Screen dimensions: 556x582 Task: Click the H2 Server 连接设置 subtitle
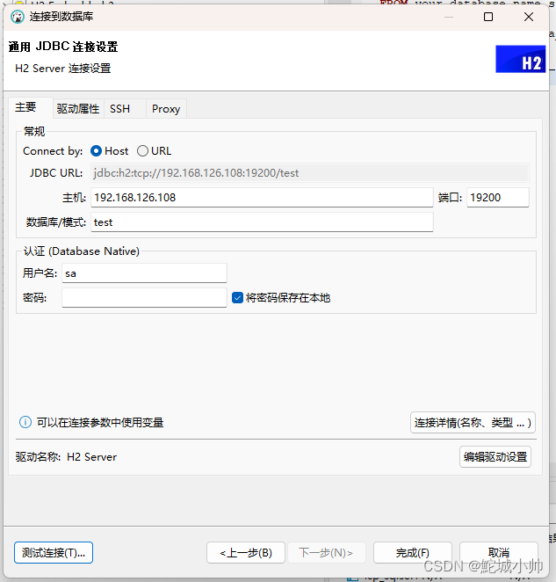tap(63, 69)
